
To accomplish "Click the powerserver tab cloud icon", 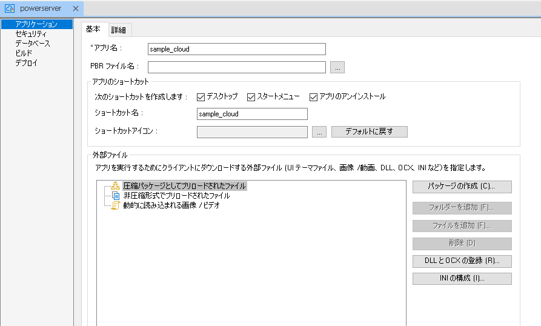I will coord(10,8).
